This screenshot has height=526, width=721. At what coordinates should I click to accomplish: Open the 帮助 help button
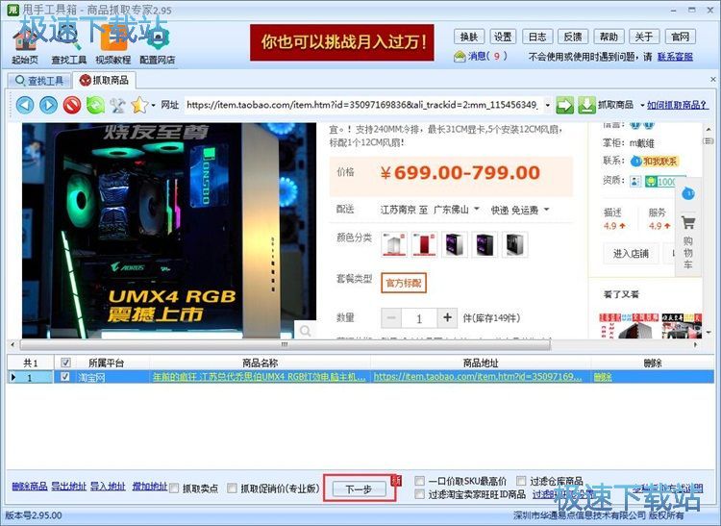(x=609, y=37)
